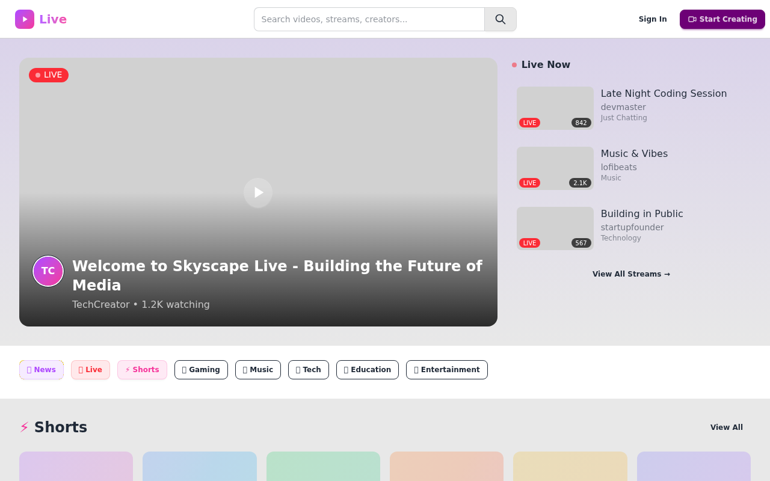
Task: Click the search videos input field
Action: [369, 19]
